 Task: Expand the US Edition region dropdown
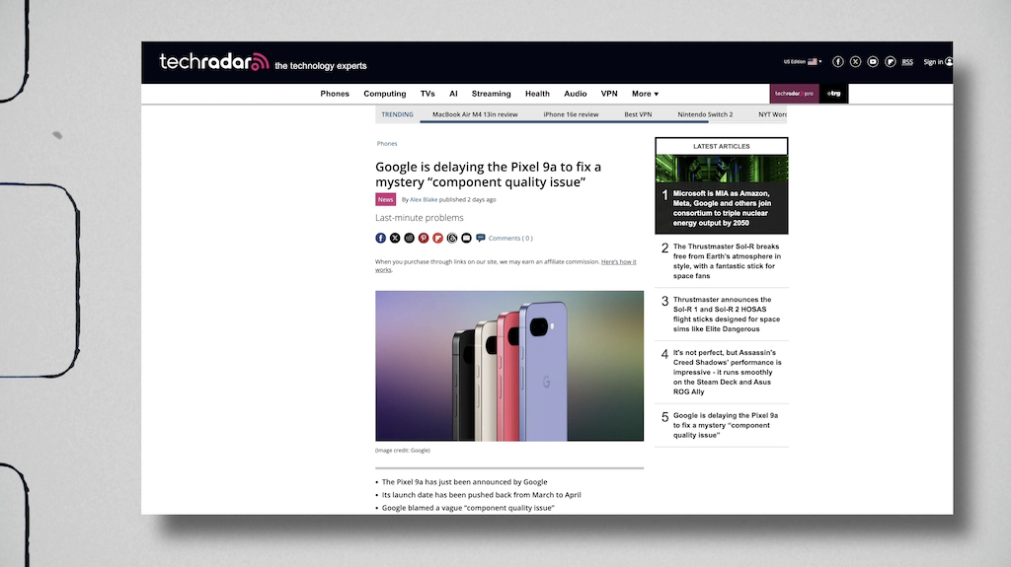coord(802,62)
